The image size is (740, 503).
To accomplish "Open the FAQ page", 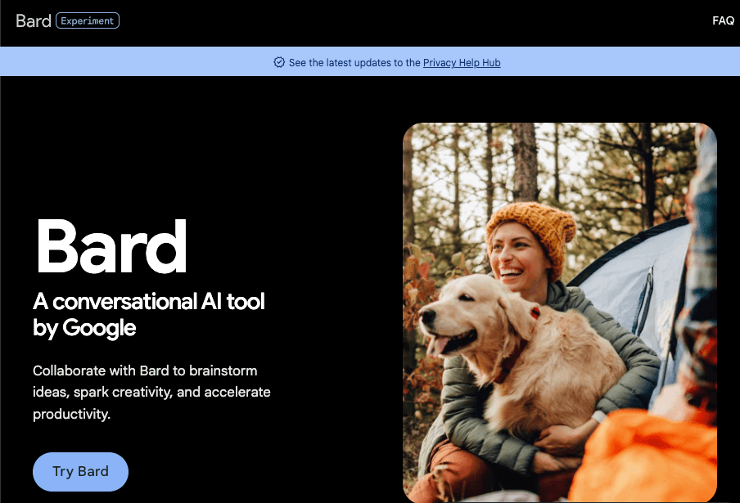I will coord(723,20).
